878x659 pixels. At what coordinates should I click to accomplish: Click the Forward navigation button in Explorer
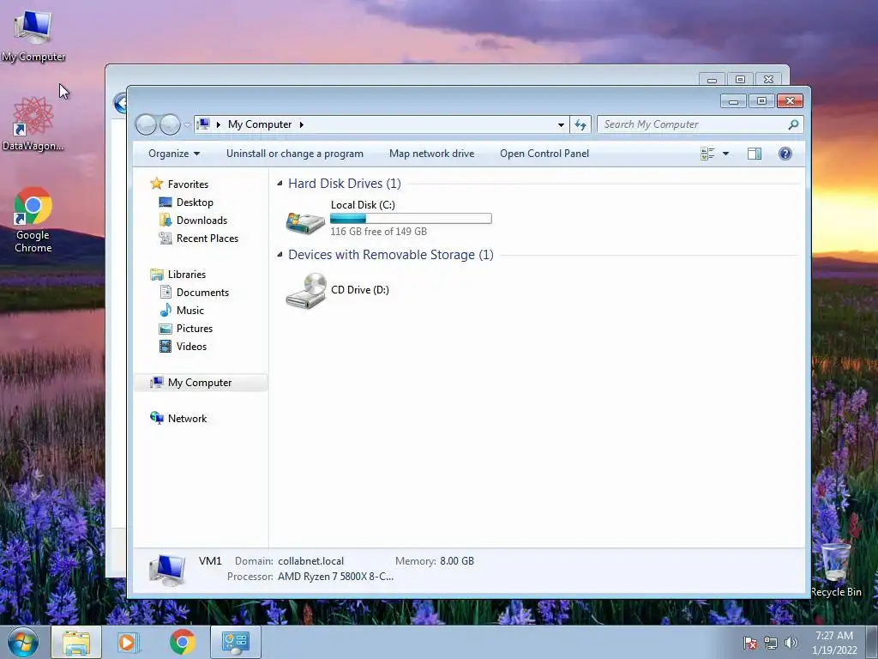[x=170, y=124]
